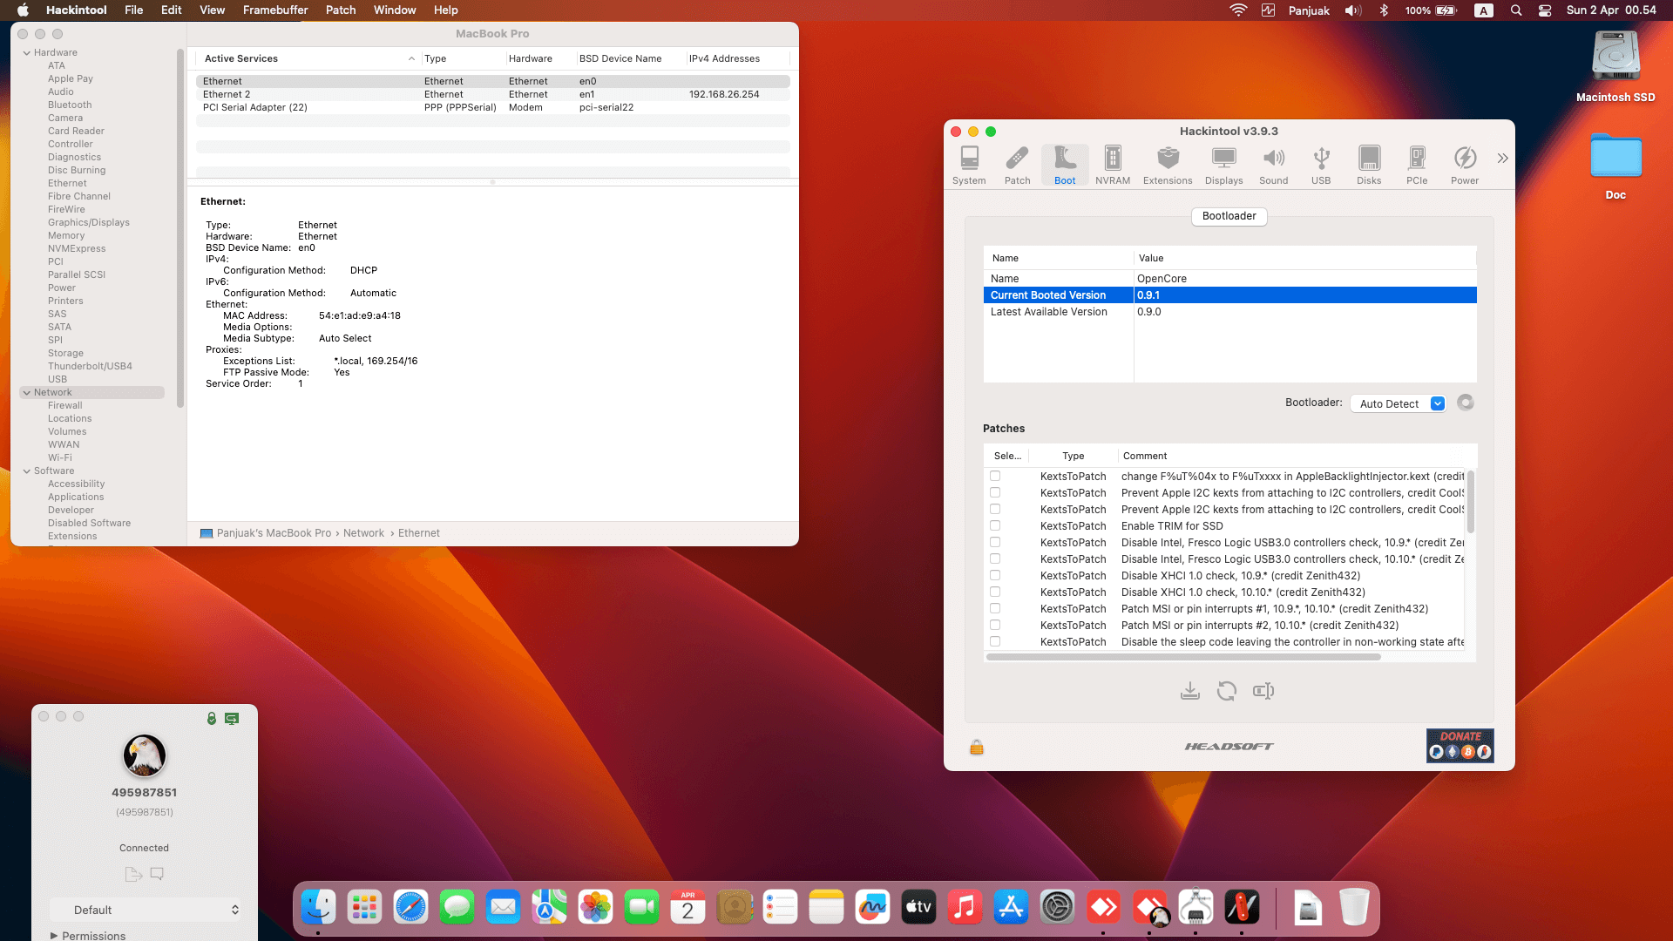Viewport: 1673px width, 941px height.
Task: View Extensions in Hackintool toolbar
Action: pyautogui.click(x=1168, y=164)
